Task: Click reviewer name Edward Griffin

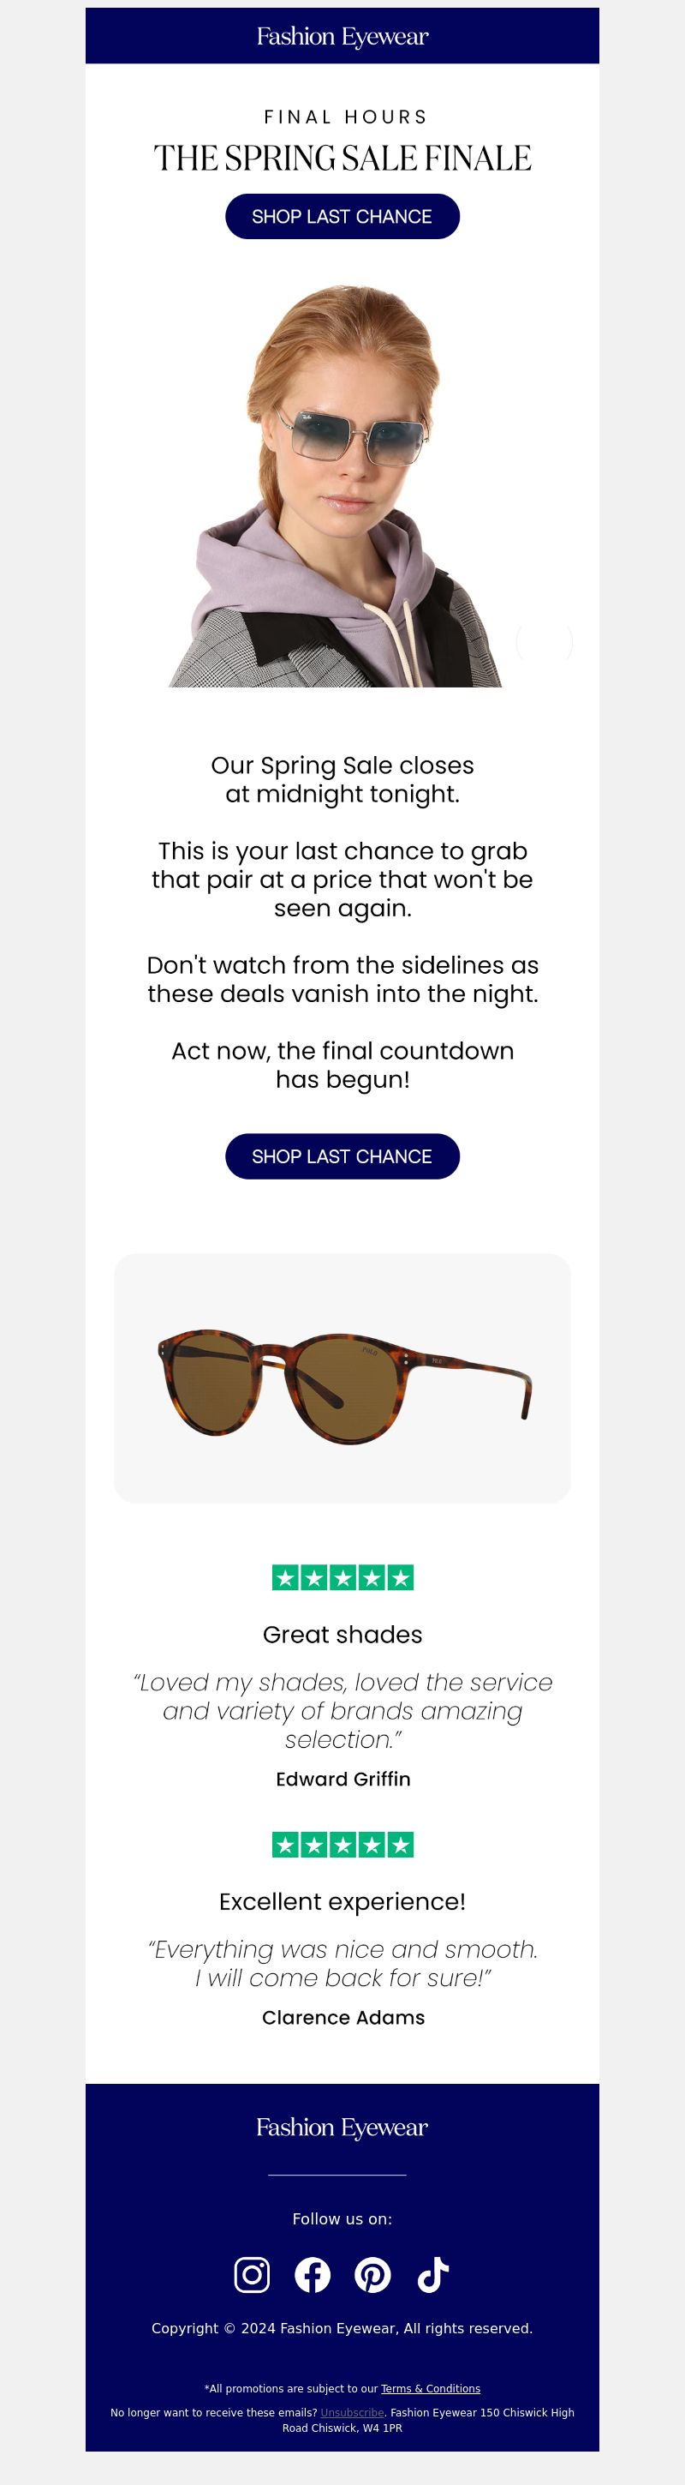Action: (x=343, y=1779)
